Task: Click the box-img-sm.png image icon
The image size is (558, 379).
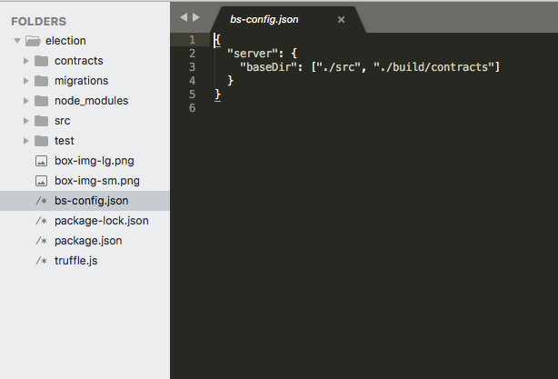Action: pyautogui.click(x=41, y=181)
